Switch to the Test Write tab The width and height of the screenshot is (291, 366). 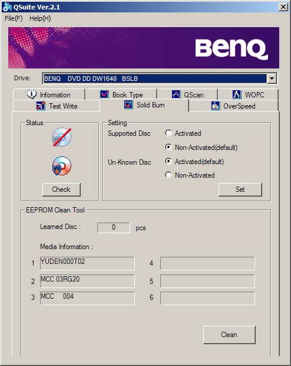click(x=57, y=106)
